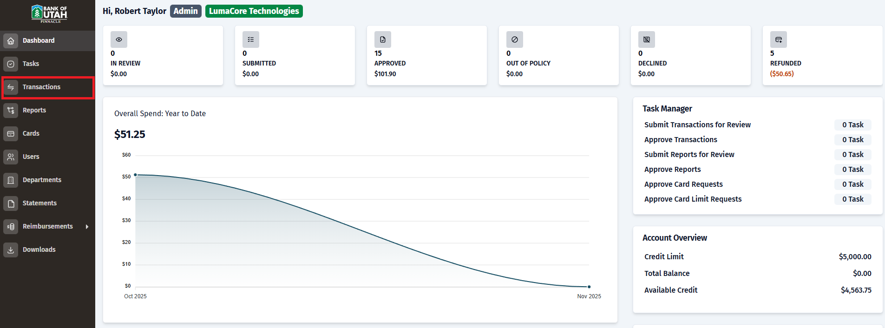
Task: Click the Cards credit card icon
Action: point(11,134)
